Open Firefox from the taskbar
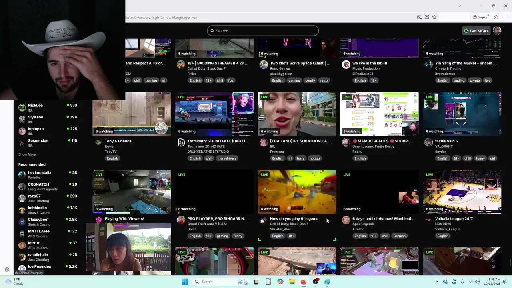Screen dimensions: 512x288 (304, 282)
